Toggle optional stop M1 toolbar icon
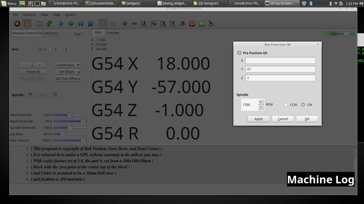This screenshot has height=204, width=364. [x=112, y=24]
